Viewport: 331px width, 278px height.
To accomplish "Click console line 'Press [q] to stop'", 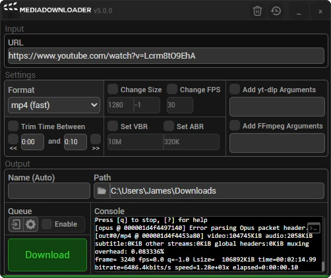I will (151, 220).
